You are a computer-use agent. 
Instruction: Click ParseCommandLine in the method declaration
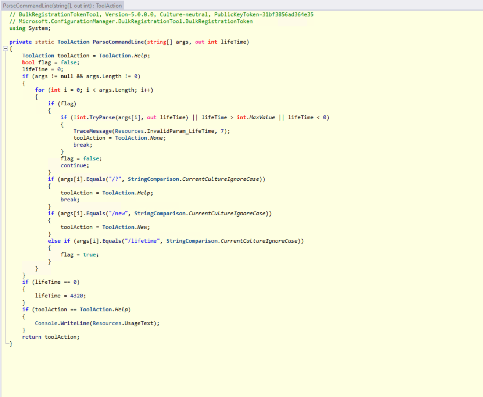coord(118,42)
